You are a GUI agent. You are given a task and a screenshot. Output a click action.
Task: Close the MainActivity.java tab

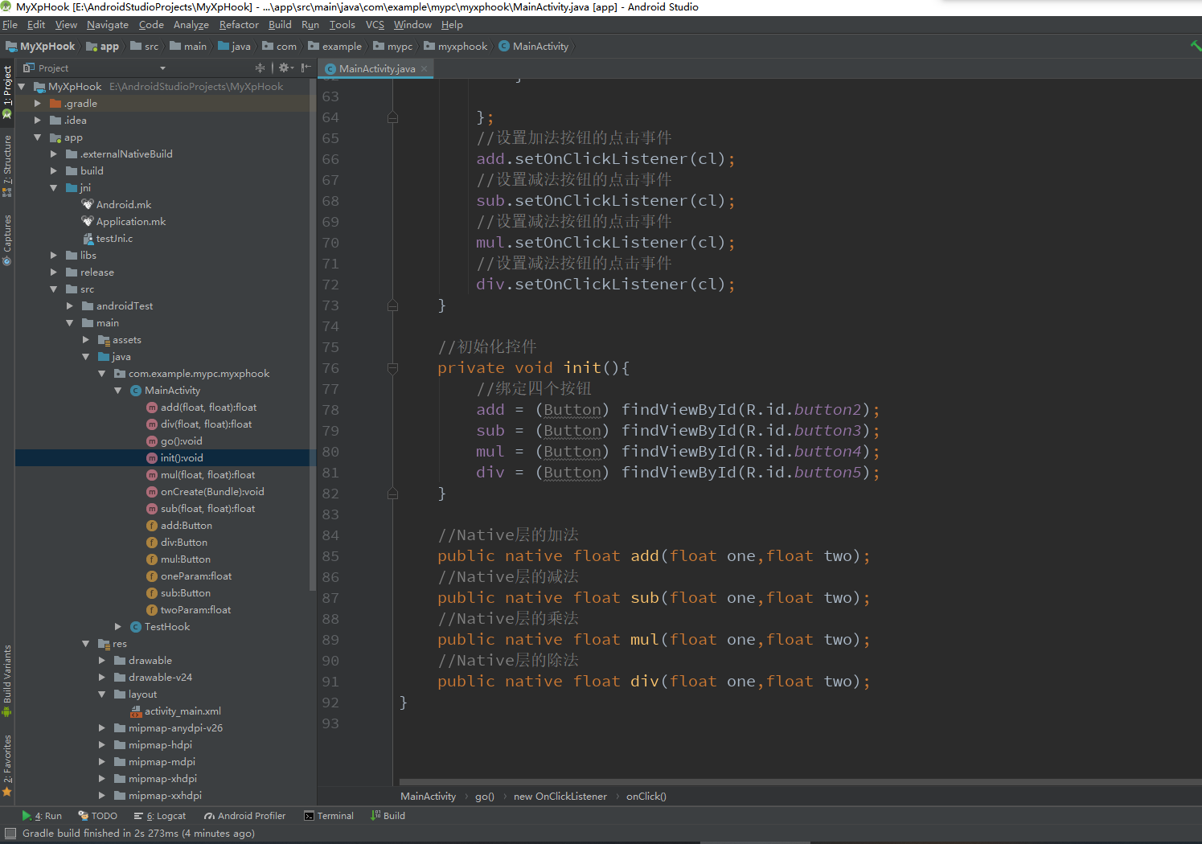pyautogui.click(x=425, y=69)
